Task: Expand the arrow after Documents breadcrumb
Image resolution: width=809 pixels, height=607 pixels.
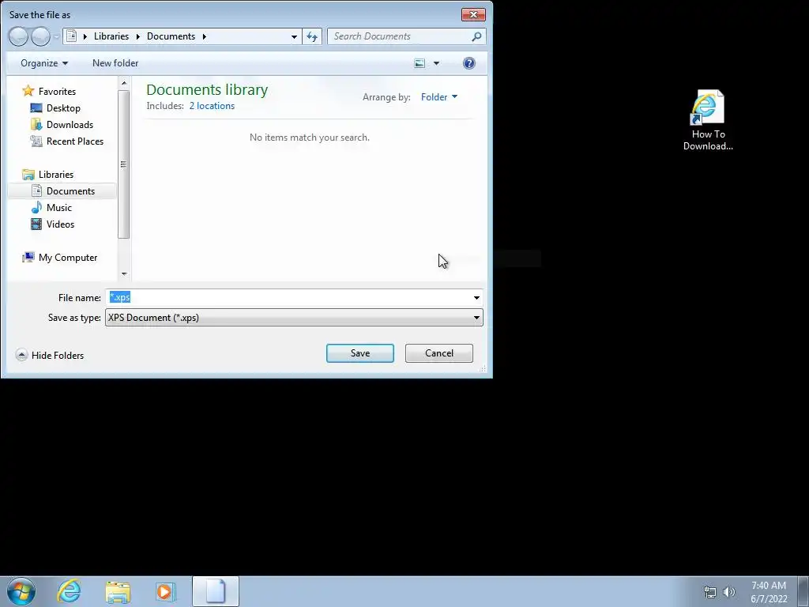Action: (205, 36)
